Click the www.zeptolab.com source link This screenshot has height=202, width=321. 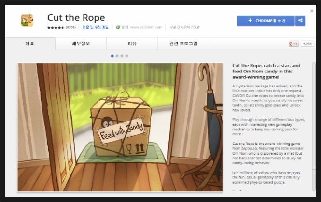click(146, 27)
